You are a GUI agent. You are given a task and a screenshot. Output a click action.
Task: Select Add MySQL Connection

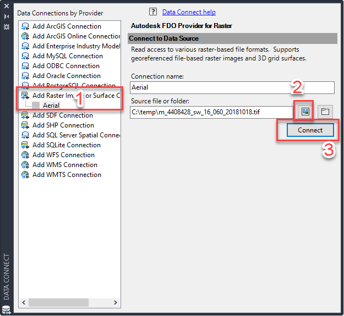tap(68, 56)
